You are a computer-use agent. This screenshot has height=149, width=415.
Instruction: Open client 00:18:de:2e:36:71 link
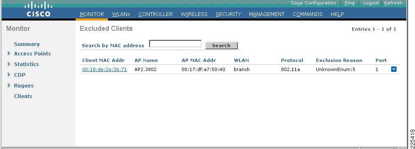point(104,69)
